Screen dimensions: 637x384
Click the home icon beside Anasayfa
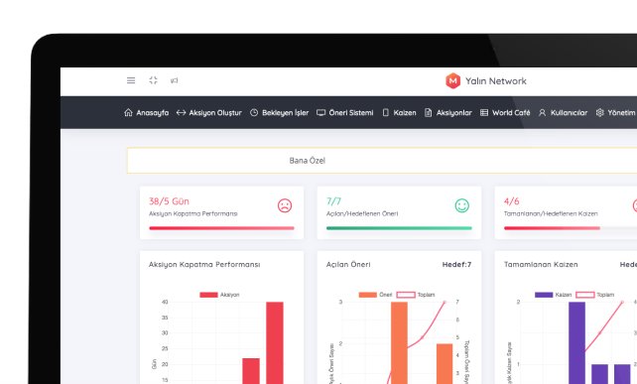128,112
